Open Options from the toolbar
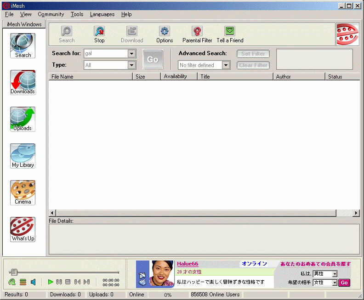The image size is (364, 300). tap(165, 34)
